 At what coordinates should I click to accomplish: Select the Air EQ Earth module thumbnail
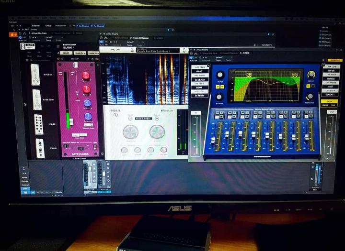37,100
